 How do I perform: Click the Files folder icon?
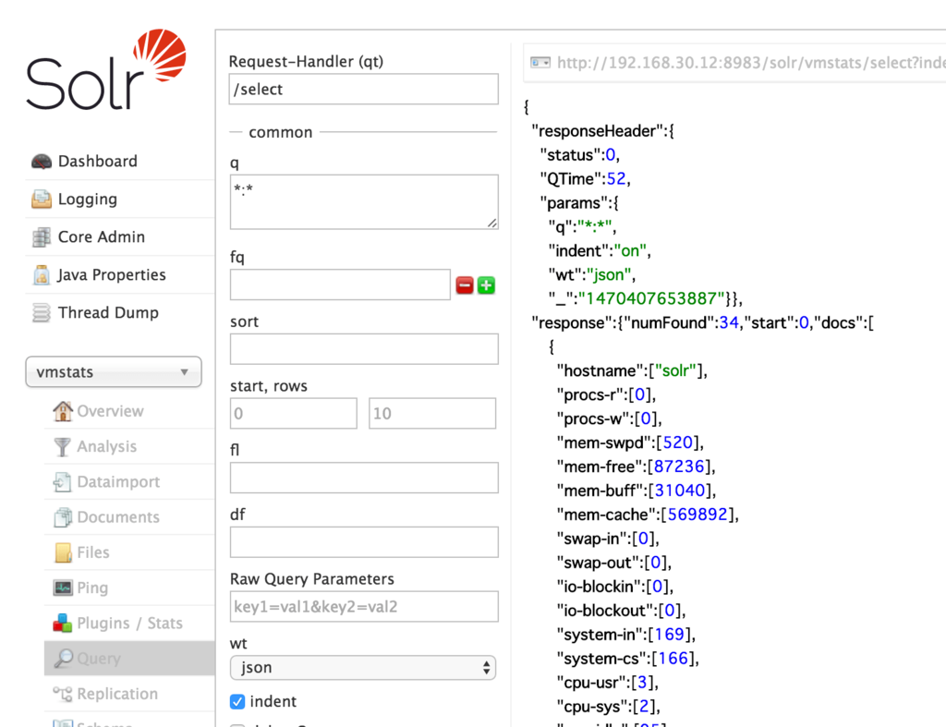pyautogui.click(x=63, y=552)
